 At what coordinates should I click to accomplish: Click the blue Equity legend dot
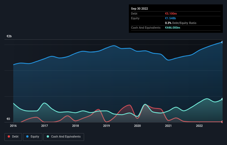coord(27,136)
